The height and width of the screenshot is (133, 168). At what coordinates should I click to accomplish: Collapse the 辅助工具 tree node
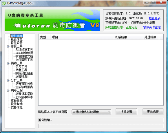click(x=8, y=63)
